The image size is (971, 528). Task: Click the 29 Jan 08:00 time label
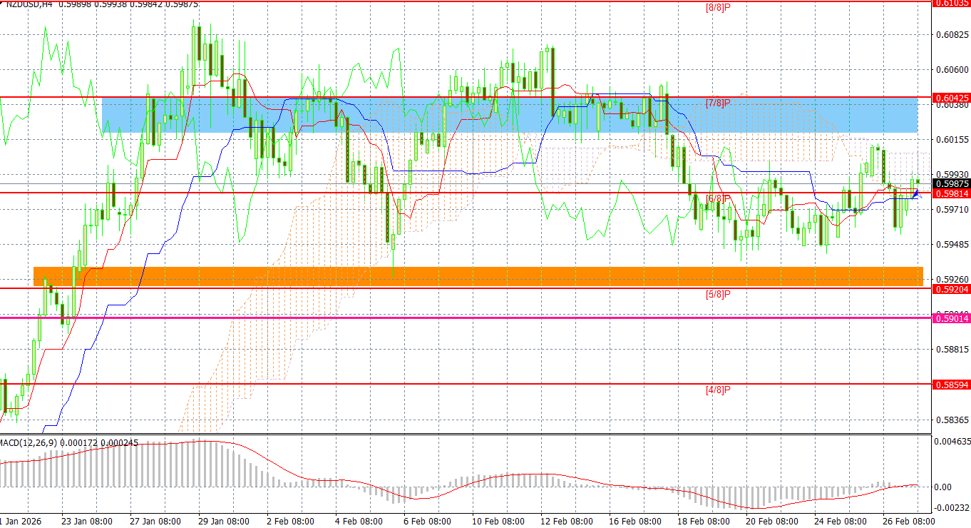[224, 522]
